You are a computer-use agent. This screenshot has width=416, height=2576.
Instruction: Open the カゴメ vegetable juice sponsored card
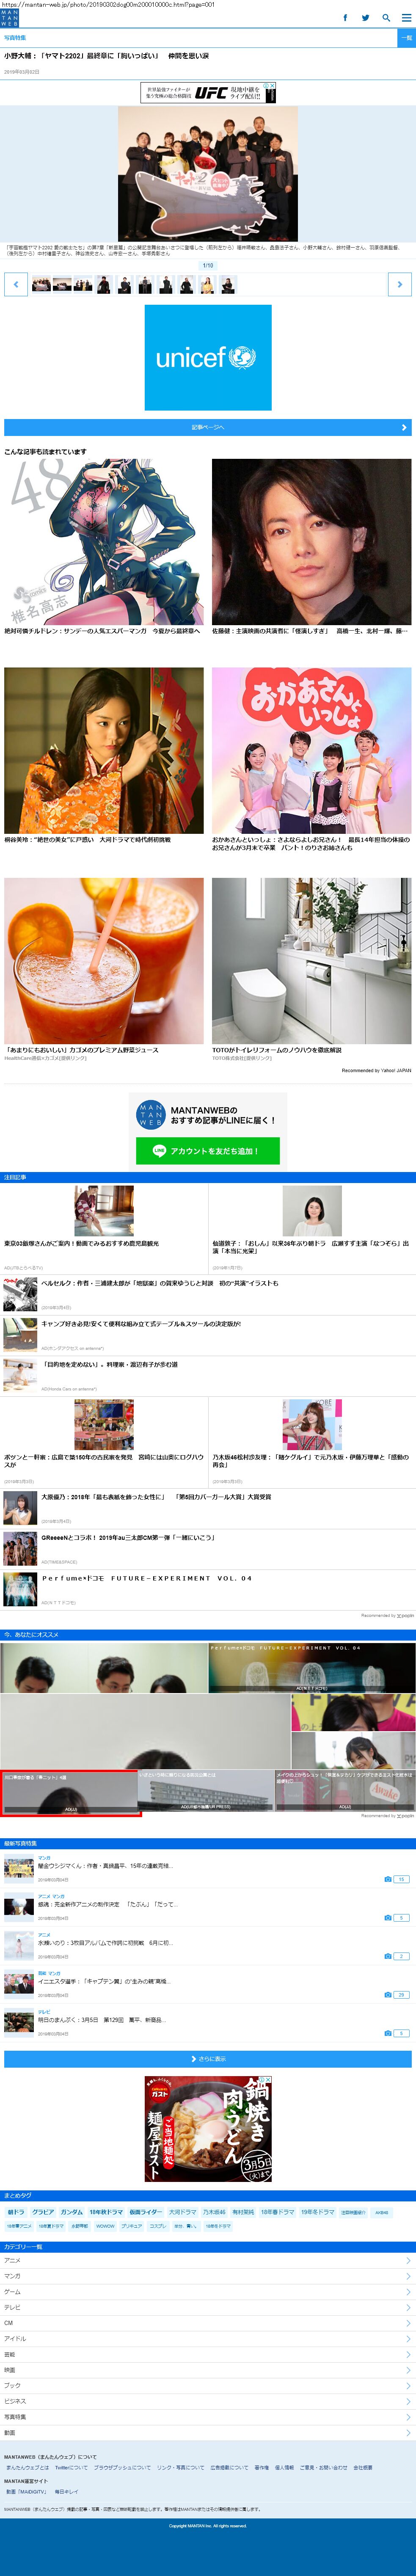pyautogui.click(x=104, y=970)
